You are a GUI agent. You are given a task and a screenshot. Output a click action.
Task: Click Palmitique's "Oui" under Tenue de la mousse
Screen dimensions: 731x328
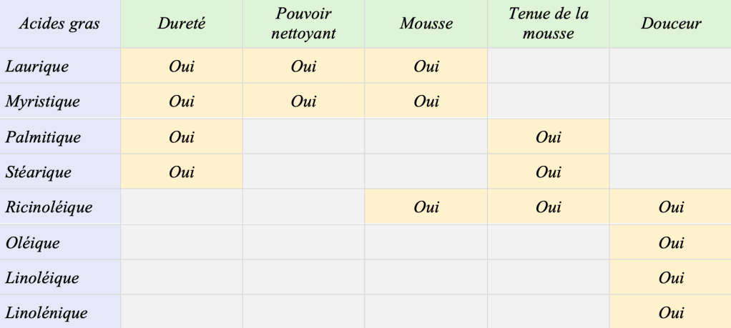[x=548, y=136]
